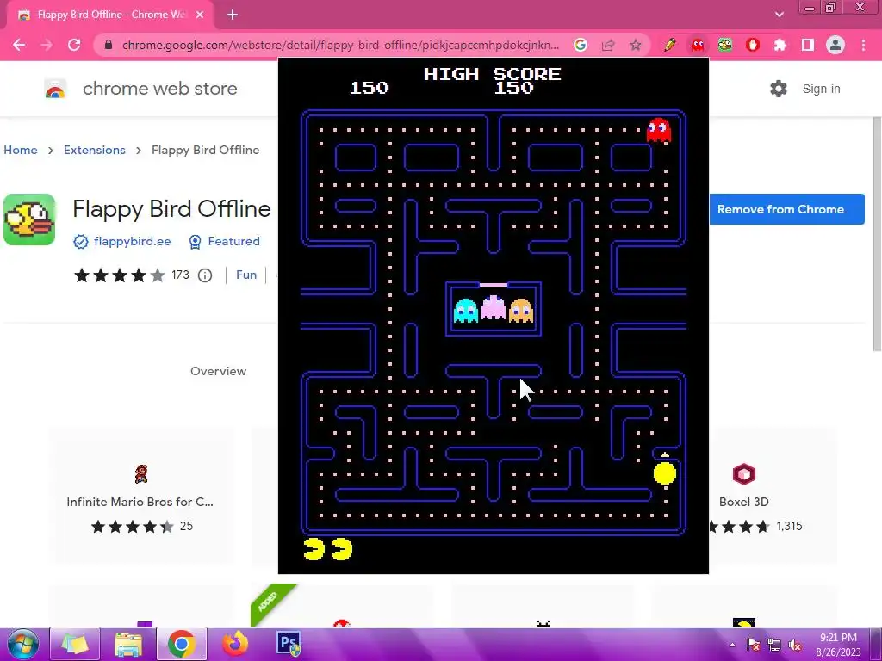The height and width of the screenshot is (661, 882).
Task: Click the Sign in link
Action: point(821,89)
